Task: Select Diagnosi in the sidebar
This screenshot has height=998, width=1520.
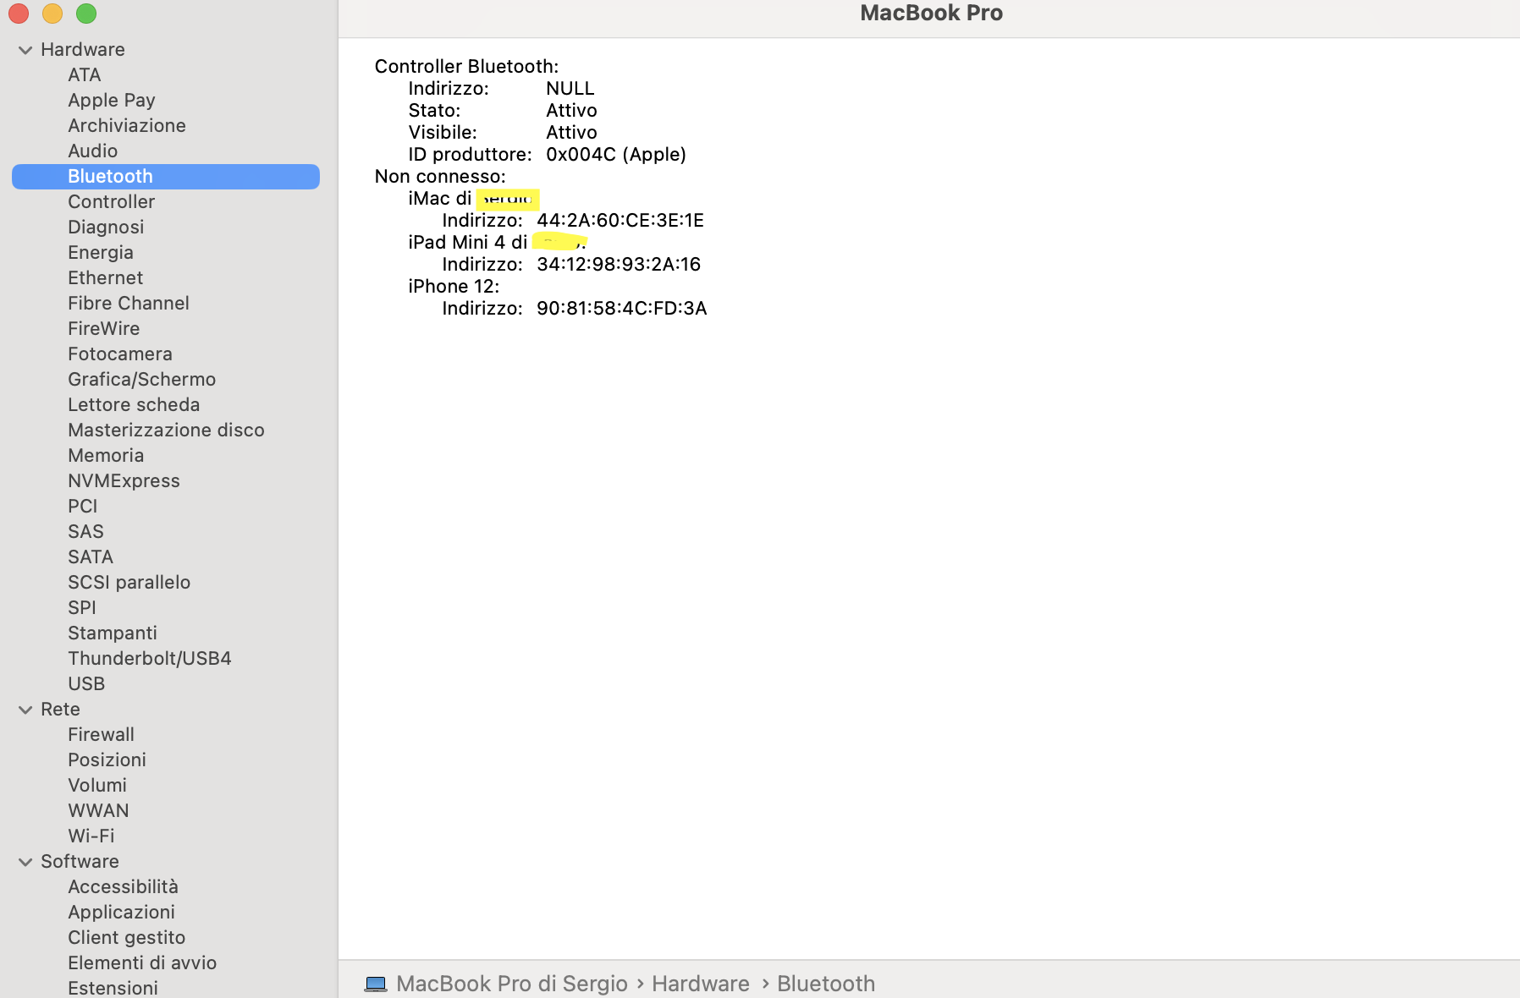Action: (x=106, y=228)
